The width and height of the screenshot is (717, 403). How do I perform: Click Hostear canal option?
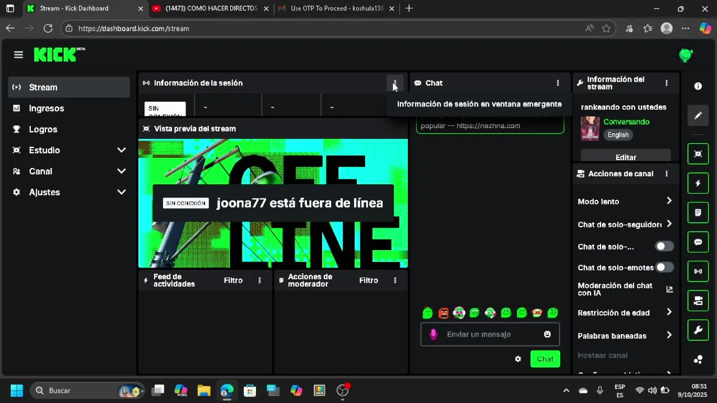coord(603,355)
